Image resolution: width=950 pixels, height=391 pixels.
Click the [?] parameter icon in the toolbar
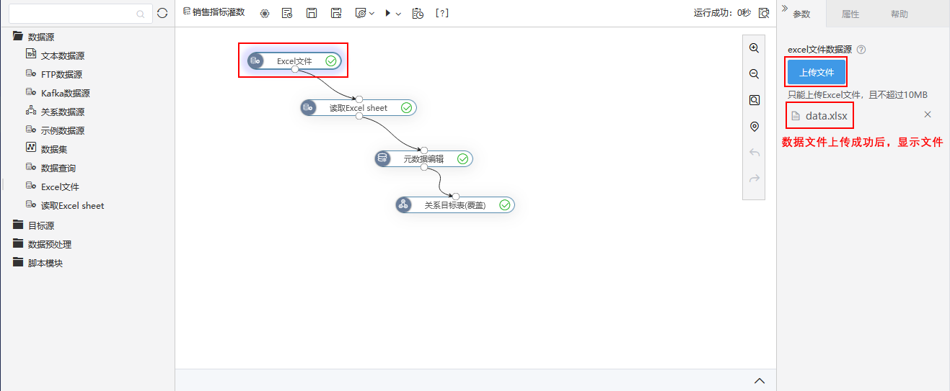(442, 13)
